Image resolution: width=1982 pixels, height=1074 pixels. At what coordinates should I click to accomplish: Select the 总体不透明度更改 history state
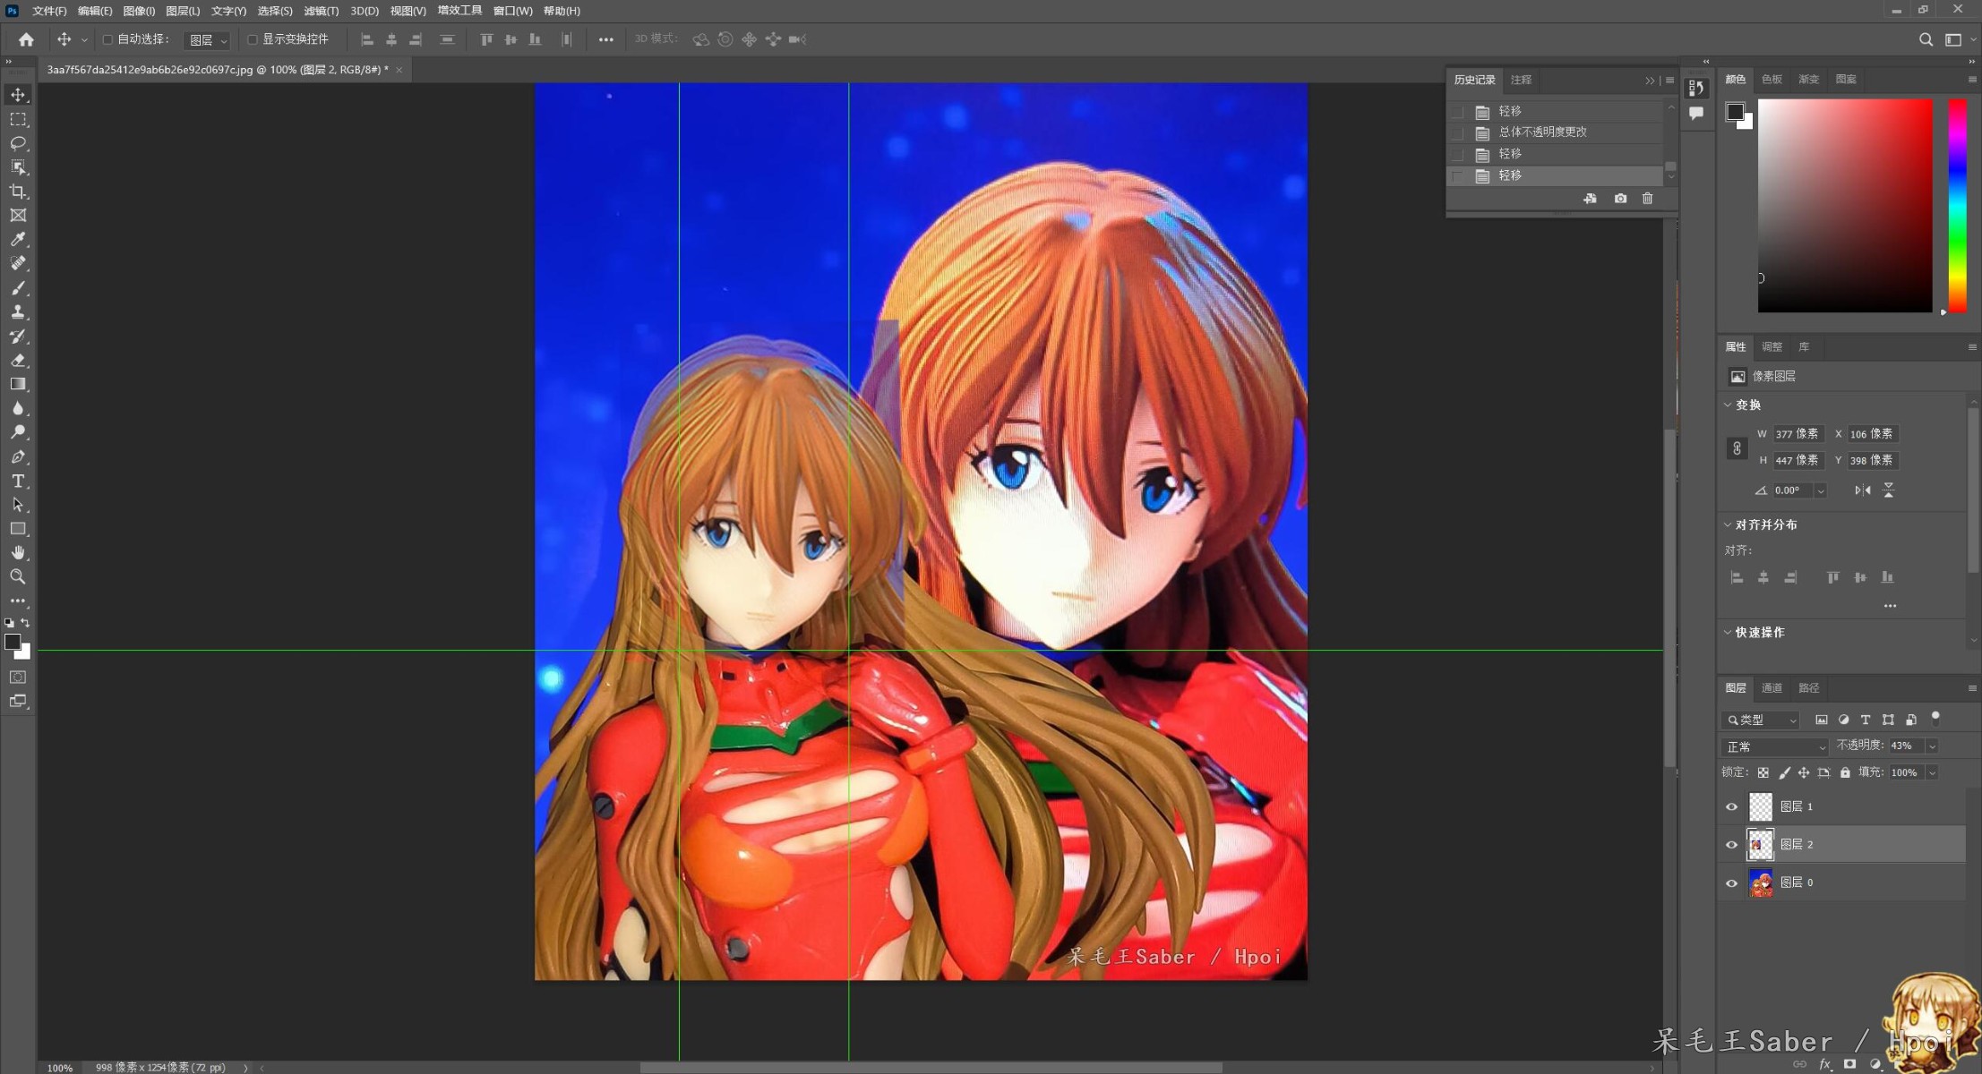(1542, 132)
